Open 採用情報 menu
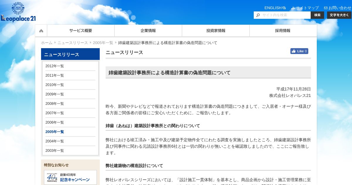The width and height of the screenshot is (352, 185). tap(283, 31)
